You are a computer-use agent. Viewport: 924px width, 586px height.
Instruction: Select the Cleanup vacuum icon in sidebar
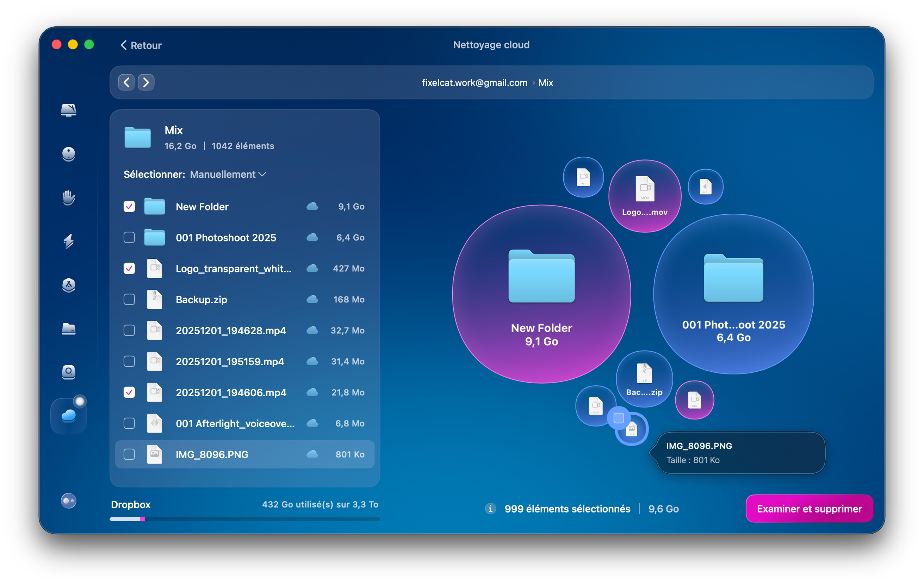point(68,154)
